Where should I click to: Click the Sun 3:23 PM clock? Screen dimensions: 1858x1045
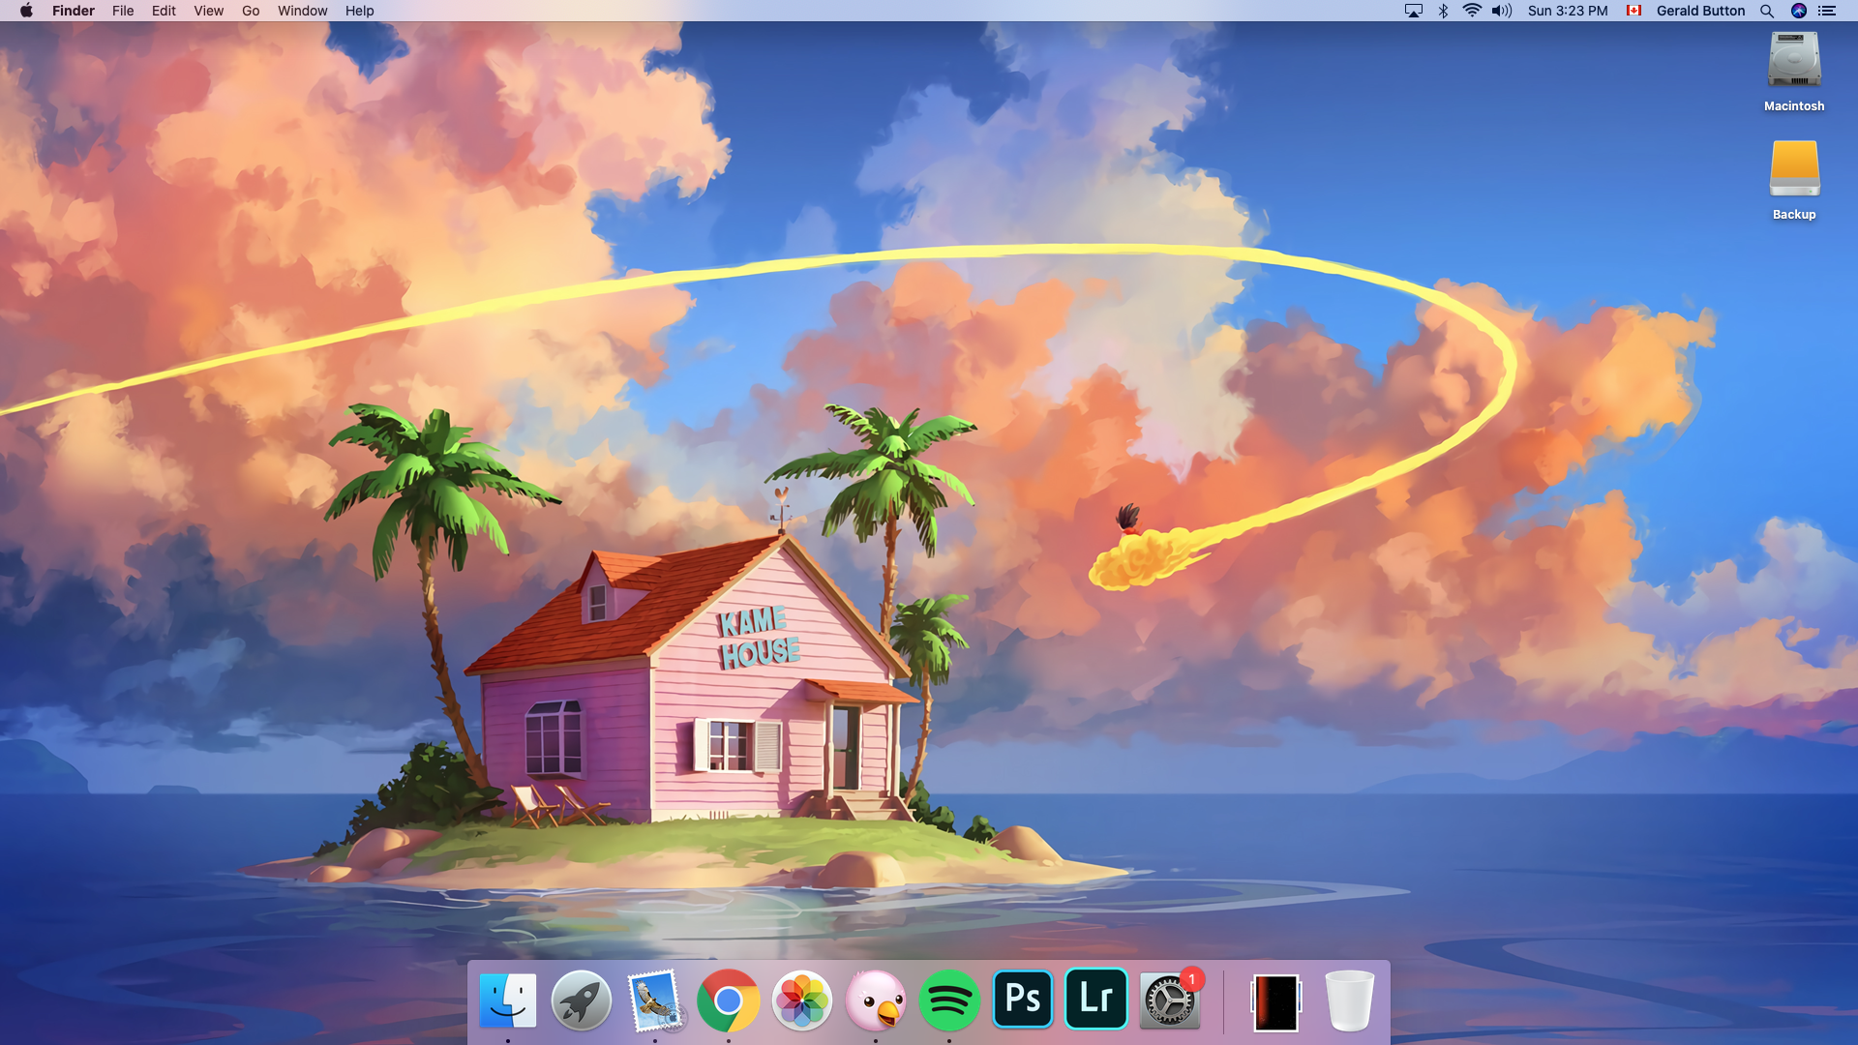1568,11
